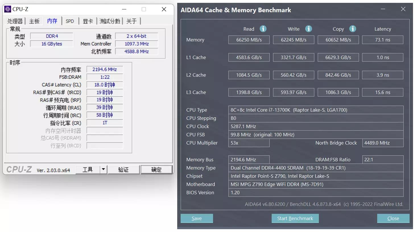Image resolution: width=415 pixels, height=232 pixels.
Task: Click the 验证 validate button
Action: [x=123, y=169]
